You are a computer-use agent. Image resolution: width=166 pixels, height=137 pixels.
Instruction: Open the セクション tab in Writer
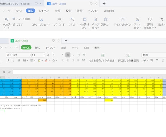click(x=93, y=11)
